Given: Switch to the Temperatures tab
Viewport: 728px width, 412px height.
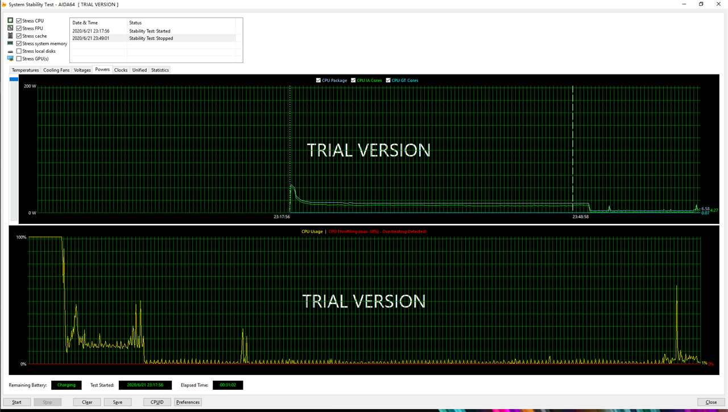Looking at the screenshot, I should (x=26, y=70).
